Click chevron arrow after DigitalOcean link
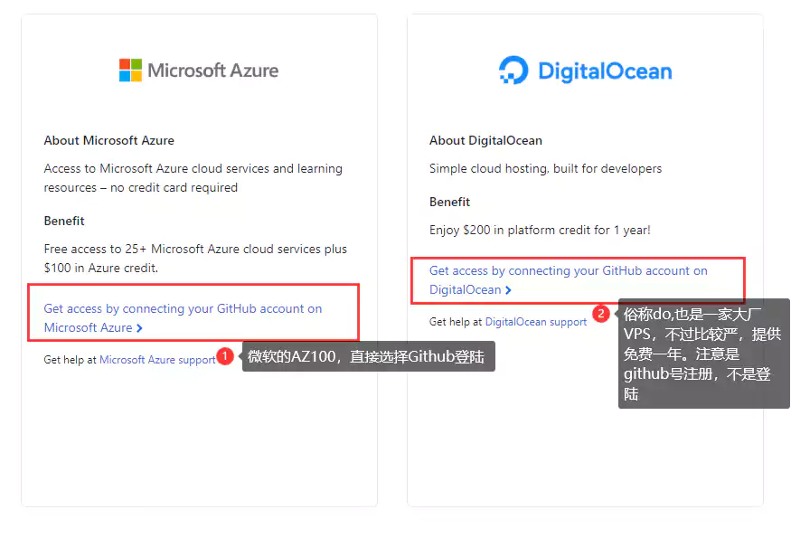 click(x=508, y=290)
